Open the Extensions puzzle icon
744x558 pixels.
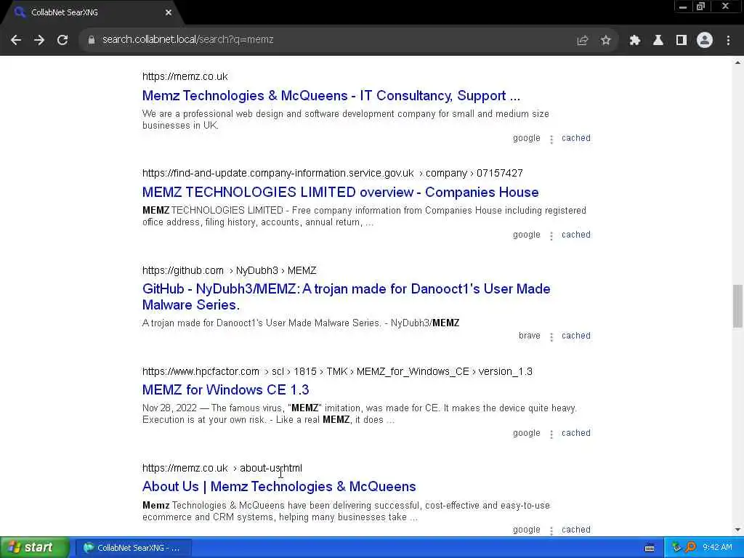(635, 41)
